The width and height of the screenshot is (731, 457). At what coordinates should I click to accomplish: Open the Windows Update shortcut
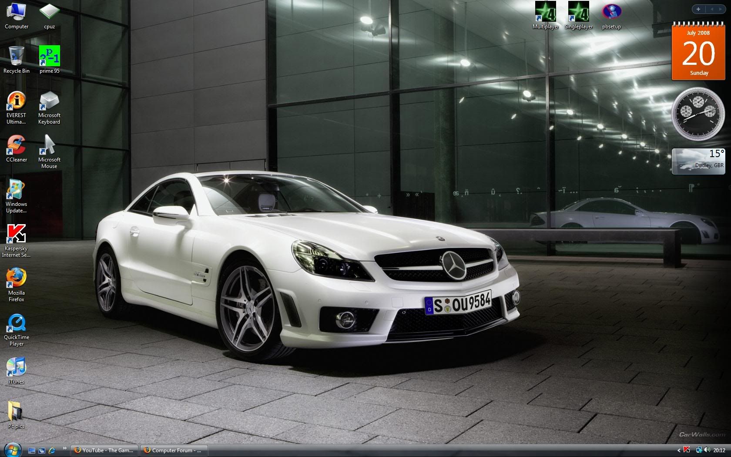pyautogui.click(x=16, y=196)
